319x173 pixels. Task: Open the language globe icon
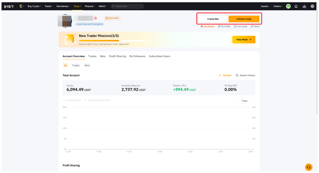click(x=312, y=6)
